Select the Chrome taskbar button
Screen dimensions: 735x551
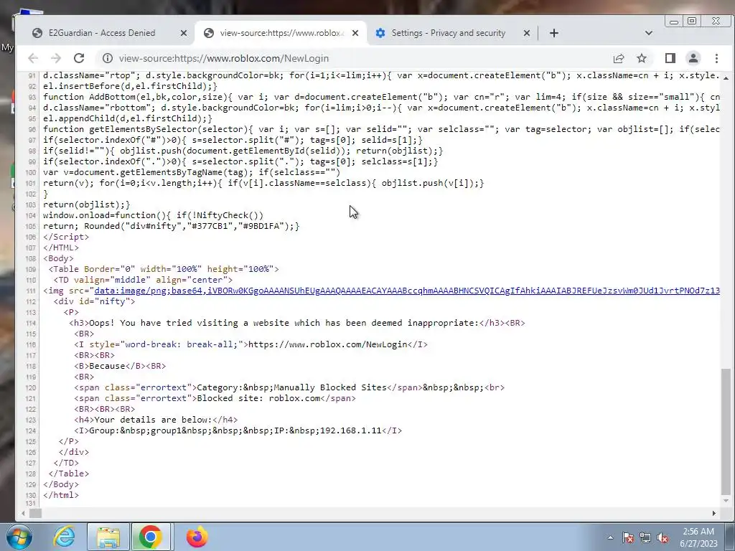point(151,537)
